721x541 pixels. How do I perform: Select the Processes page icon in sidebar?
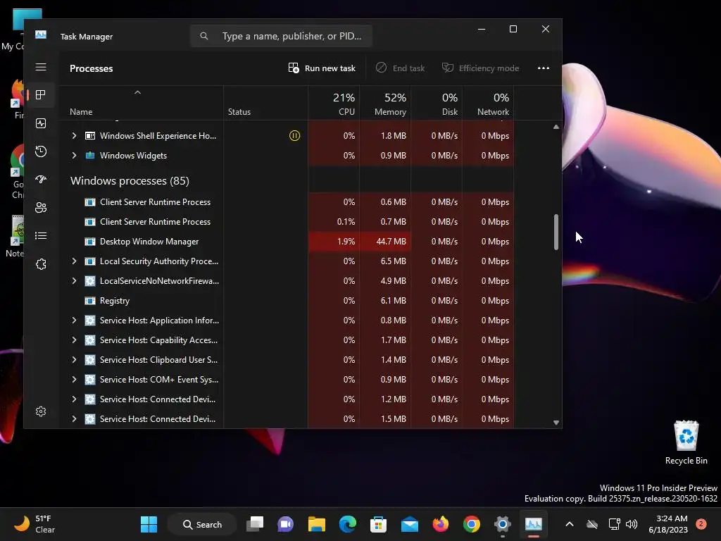40,95
